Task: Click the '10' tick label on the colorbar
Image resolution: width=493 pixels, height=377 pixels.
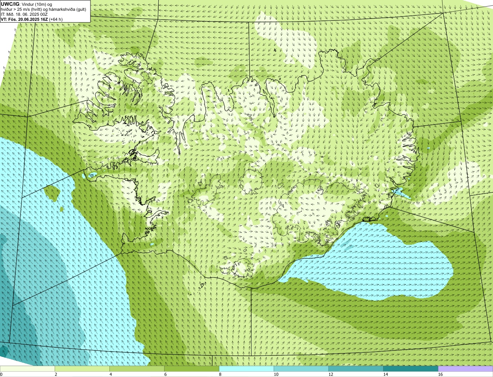Action: click(x=276, y=374)
